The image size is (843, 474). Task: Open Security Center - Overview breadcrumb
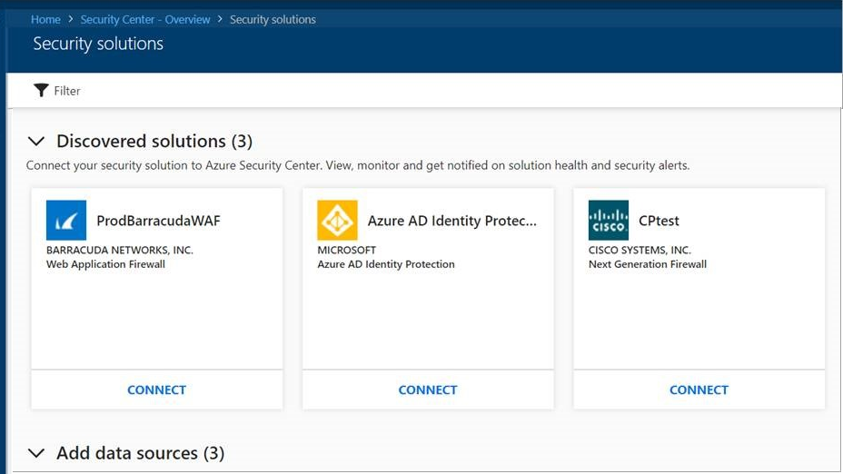tap(145, 19)
